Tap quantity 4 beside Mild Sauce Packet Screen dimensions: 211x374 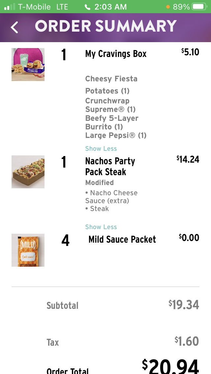pos(65,241)
